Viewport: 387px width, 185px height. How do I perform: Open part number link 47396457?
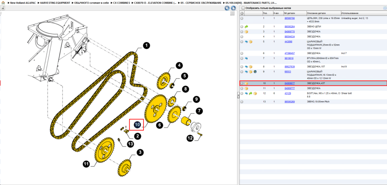click(x=289, y=53)
